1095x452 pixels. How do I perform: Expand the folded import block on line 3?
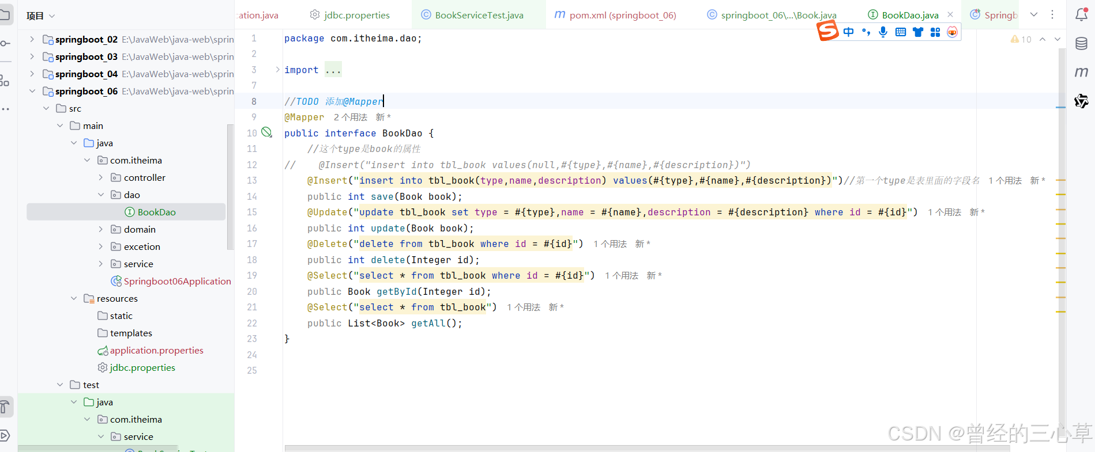(x=277, y=70)
